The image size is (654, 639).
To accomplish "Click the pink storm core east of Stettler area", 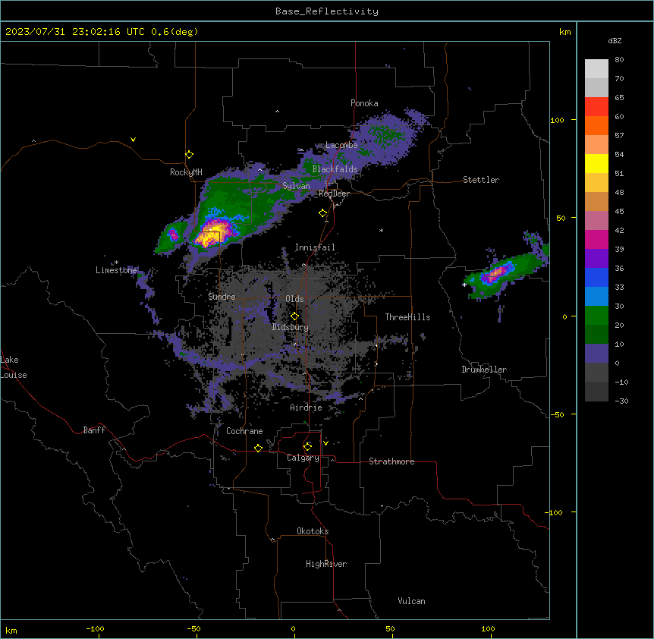I will [496, 274].
